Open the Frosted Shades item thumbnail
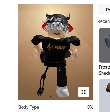The width and height of the screenshot is (110, 112). 105,45
